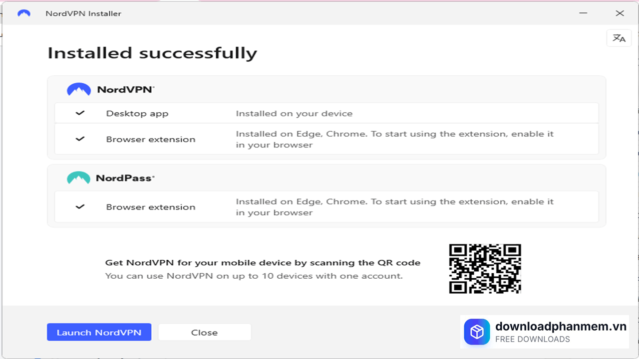
Task: Click the NordVPN Installer title text
Action: [83, 13]
